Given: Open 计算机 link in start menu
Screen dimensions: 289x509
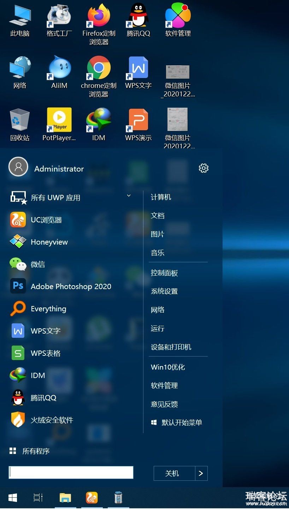Looking at the screenshot, I should point(161,197).
